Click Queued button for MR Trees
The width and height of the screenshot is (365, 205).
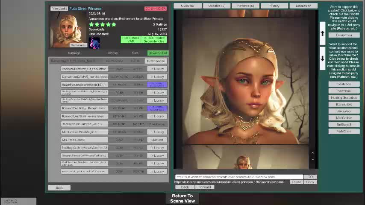157,140
